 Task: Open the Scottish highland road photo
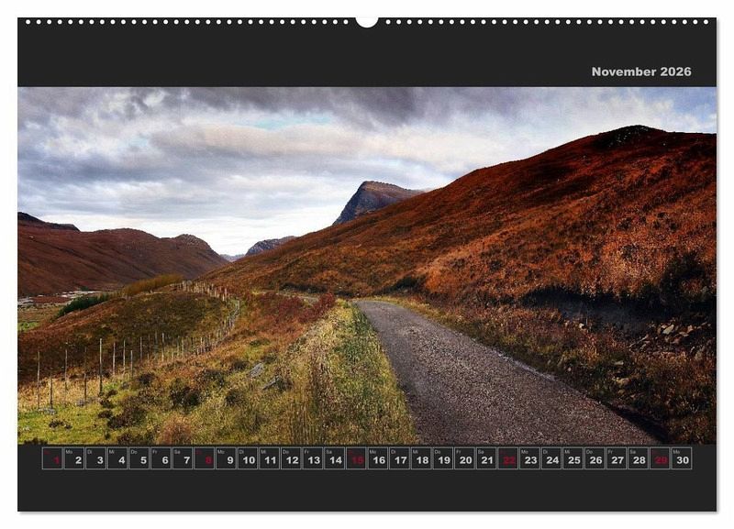tap(367, 265)
